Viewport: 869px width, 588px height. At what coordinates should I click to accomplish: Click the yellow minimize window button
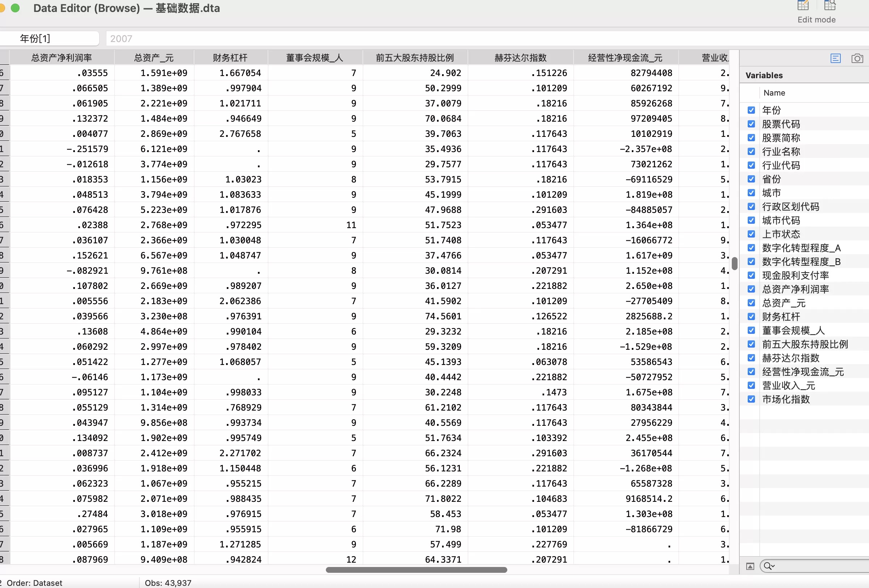[1, 8]
